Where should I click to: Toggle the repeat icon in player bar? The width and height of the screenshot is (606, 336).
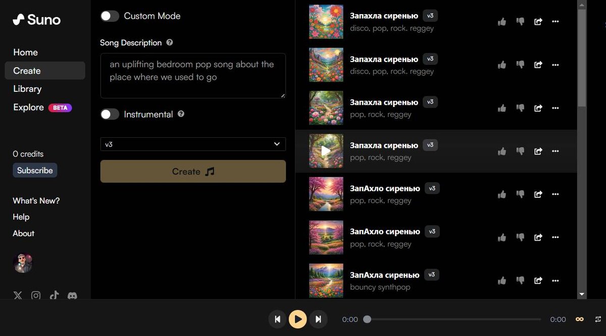pyautogui.click(x=598, y=319)
